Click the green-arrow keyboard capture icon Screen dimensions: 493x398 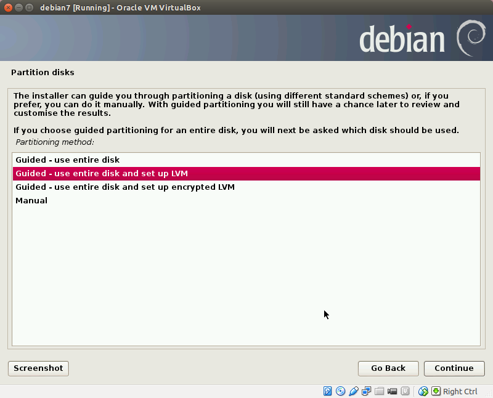coord(436,391)
